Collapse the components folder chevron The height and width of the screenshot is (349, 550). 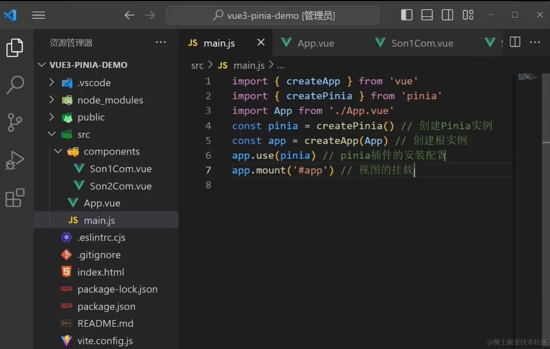pos(58,151)
